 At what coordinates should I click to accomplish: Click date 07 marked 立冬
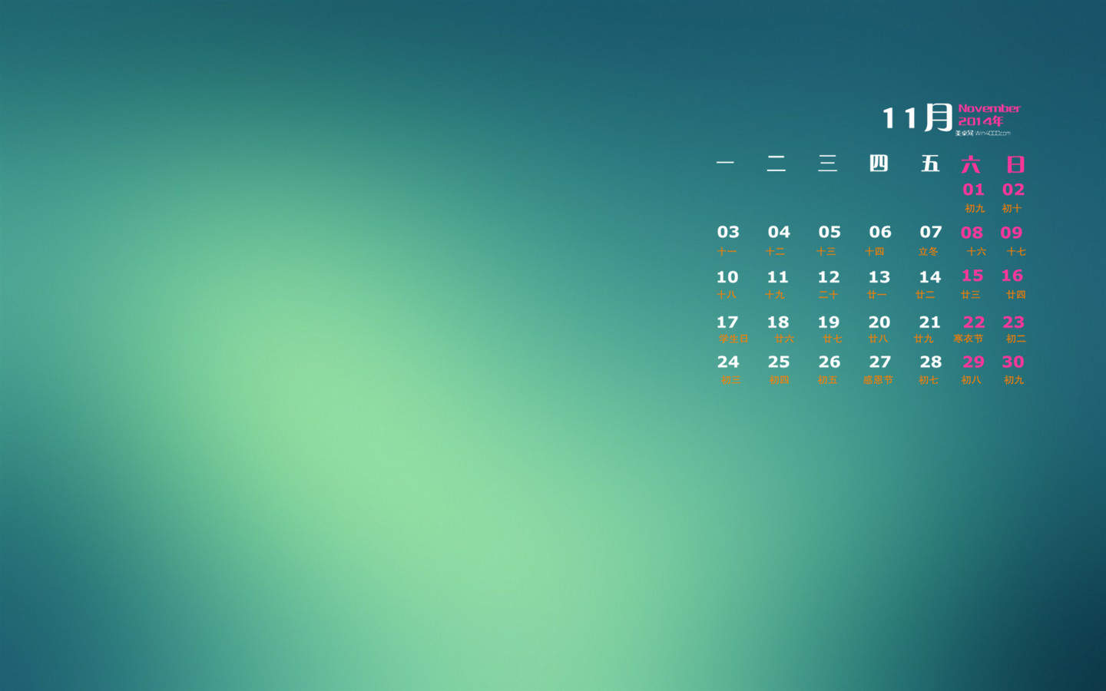tap(930, 232)
